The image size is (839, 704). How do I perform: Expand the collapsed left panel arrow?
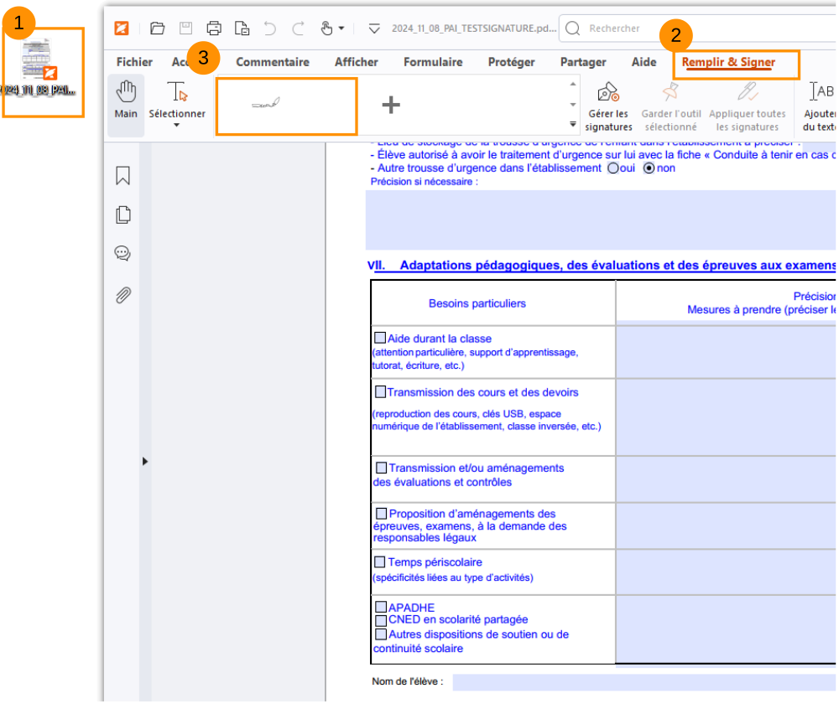click(144, 461)
